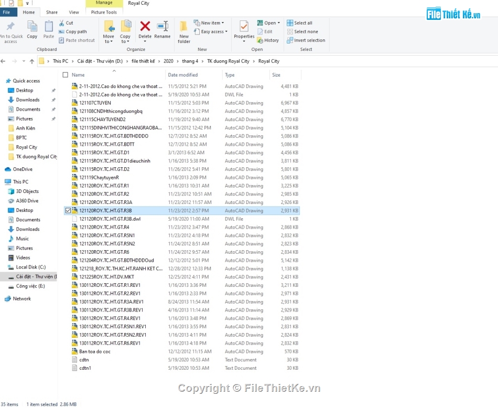
Task: Click the Manage contextual tab
Action: tap(104, 3)
